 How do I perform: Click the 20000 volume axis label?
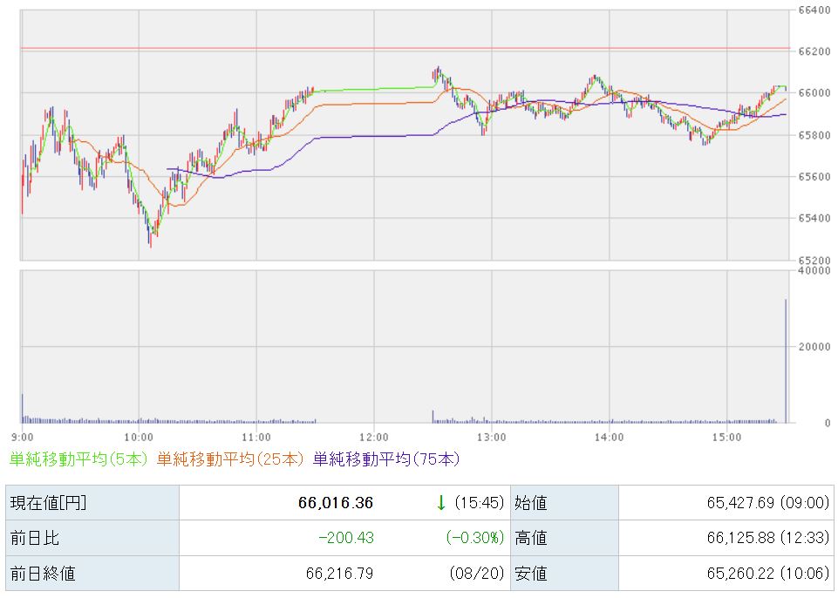pyautogui.click(x=814, y=347)
